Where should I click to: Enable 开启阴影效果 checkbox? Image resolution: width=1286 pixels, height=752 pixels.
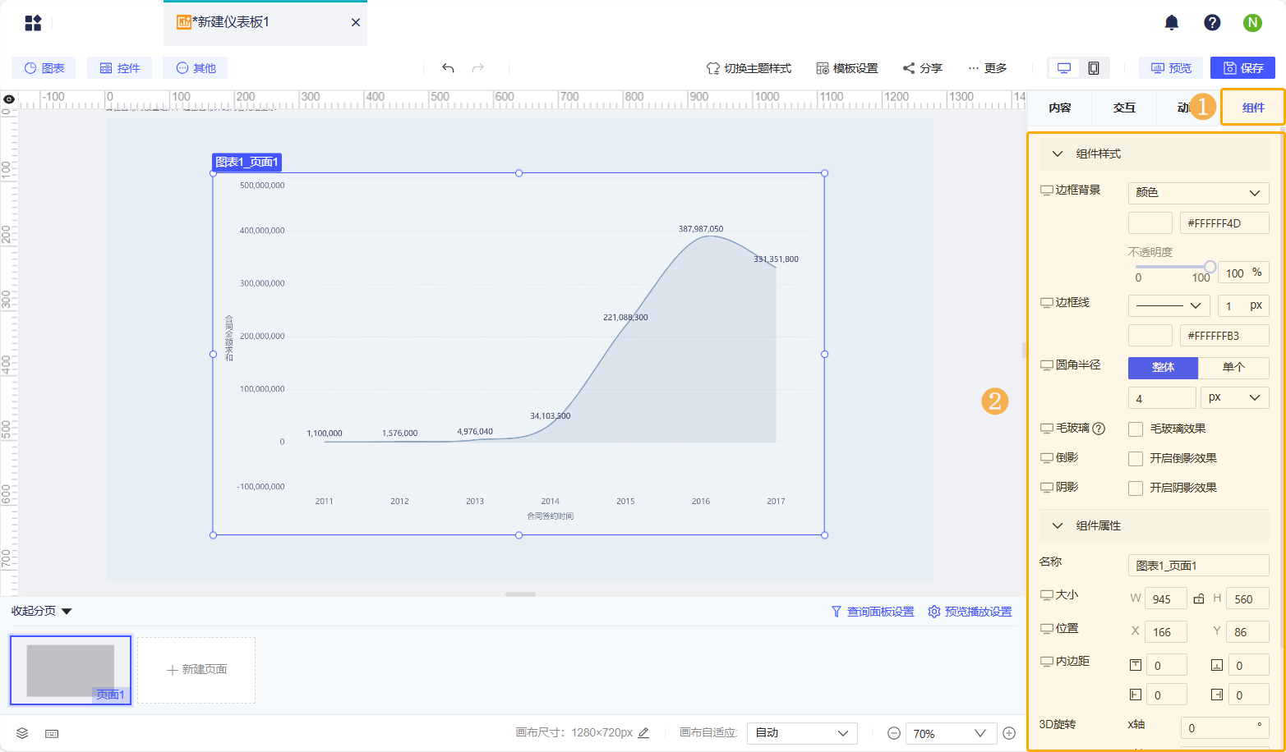coord(1136,488)
